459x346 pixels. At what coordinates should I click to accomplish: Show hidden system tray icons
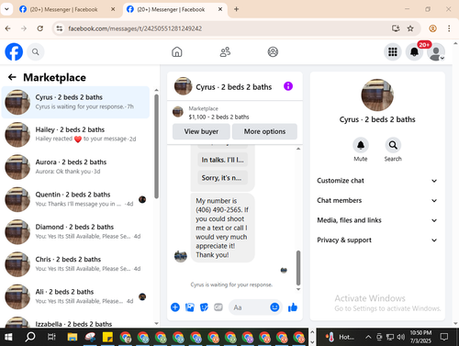click(368, 337)
